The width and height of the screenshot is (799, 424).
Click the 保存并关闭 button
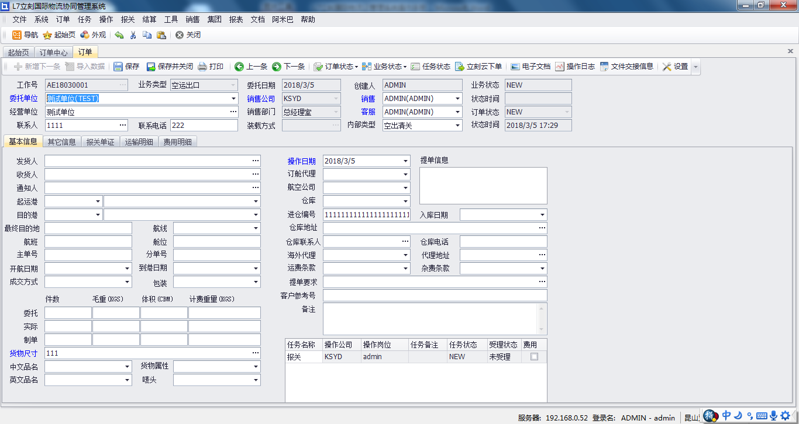(170, 67)
